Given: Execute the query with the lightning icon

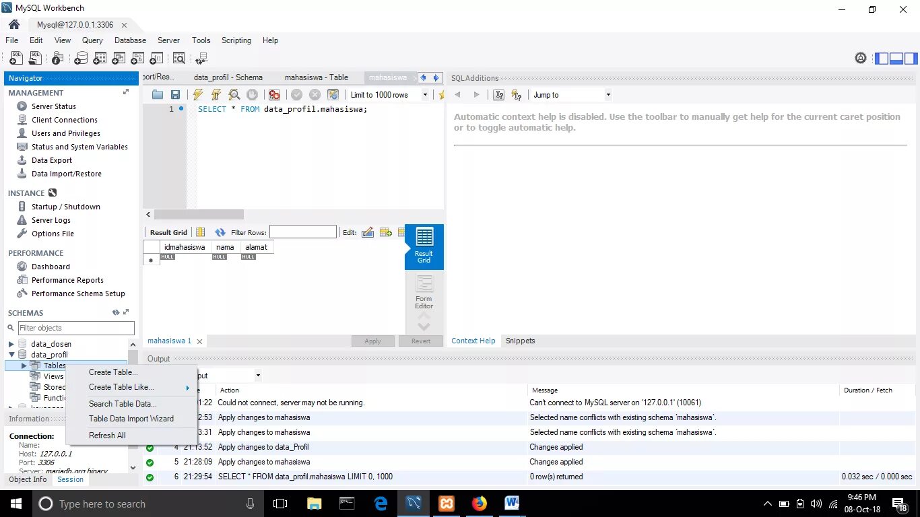Looking at the screenshot, I should point(198,95).
